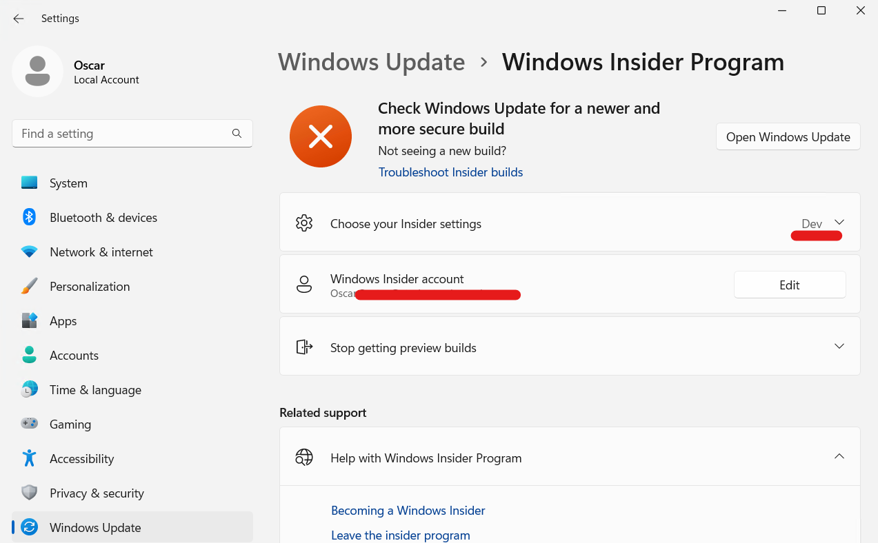
Task: Select Windows Update in the sidebar
Action: click(x=95, y=526)
